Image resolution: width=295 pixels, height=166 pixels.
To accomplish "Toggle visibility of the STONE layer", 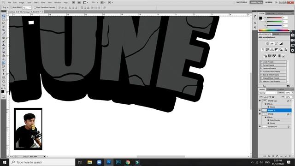I will click(260, 114).
